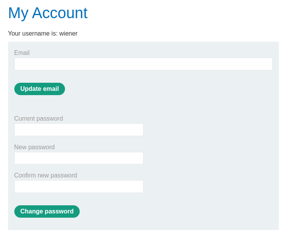Click the "Your username is:" text
Image resolution: width=292 pixels, height=249 pixels.
[32, 34]
